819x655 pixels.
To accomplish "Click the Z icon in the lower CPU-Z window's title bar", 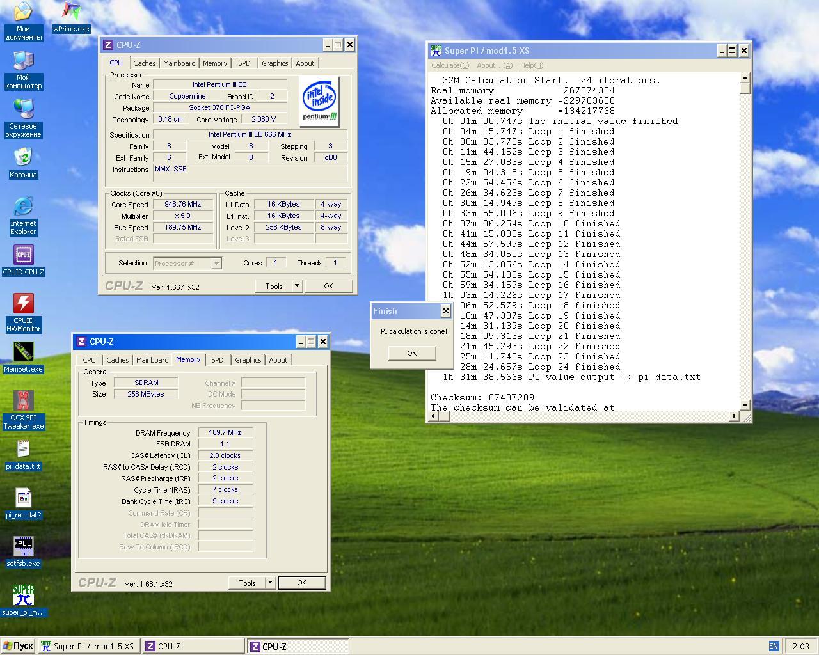I will [x=81, y=342].
